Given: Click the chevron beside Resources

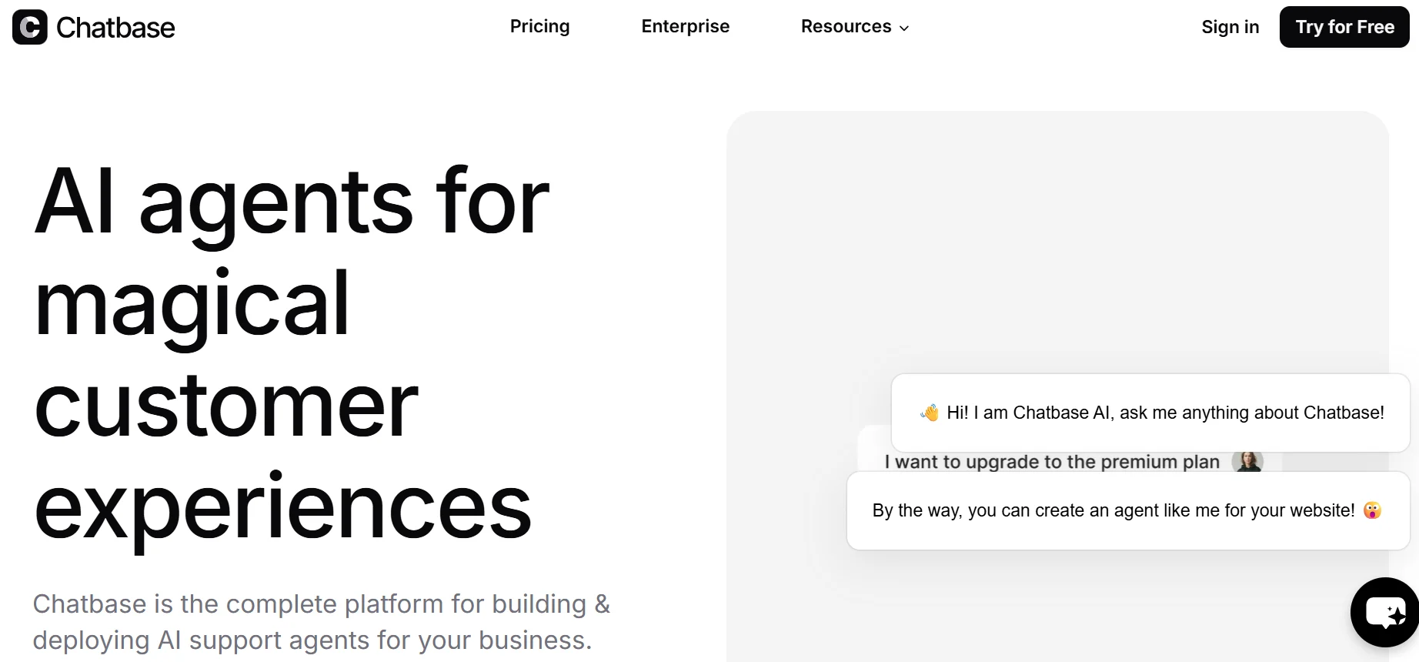Looking at the screenshot, I should coord(904,28).
